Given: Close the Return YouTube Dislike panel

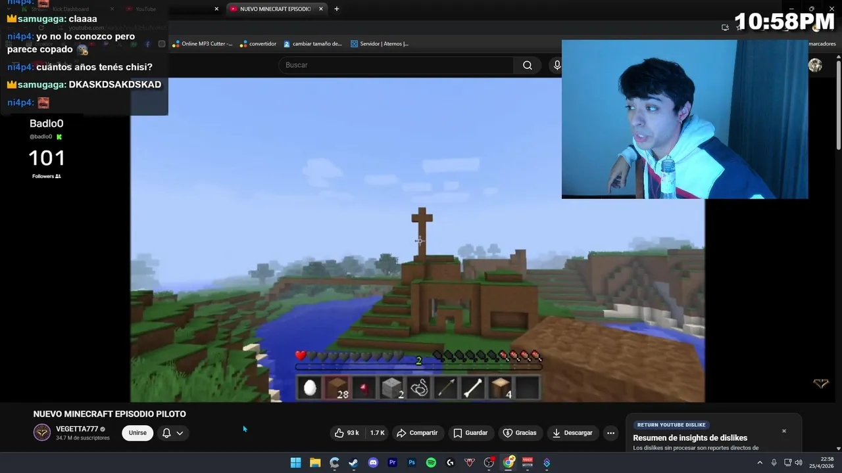Looking at the screenshot, I should pyautogui.click(x=784, y=431).
